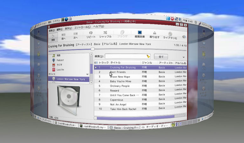Viewport: 244px width, 143px height.
Task: Go to previous track (前へ)
Action: tap(64, 37)
